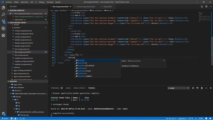Create a new terminal with plus icon
Image resolution: width=213 pixels, height=120 pixels.
pyautogui.click(x=193, y=88)
